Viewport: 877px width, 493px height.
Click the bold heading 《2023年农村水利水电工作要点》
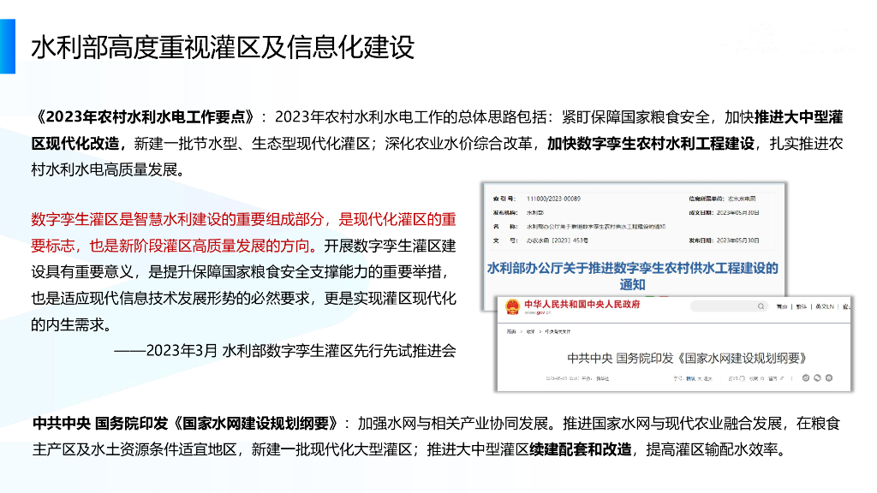(146, 116)
